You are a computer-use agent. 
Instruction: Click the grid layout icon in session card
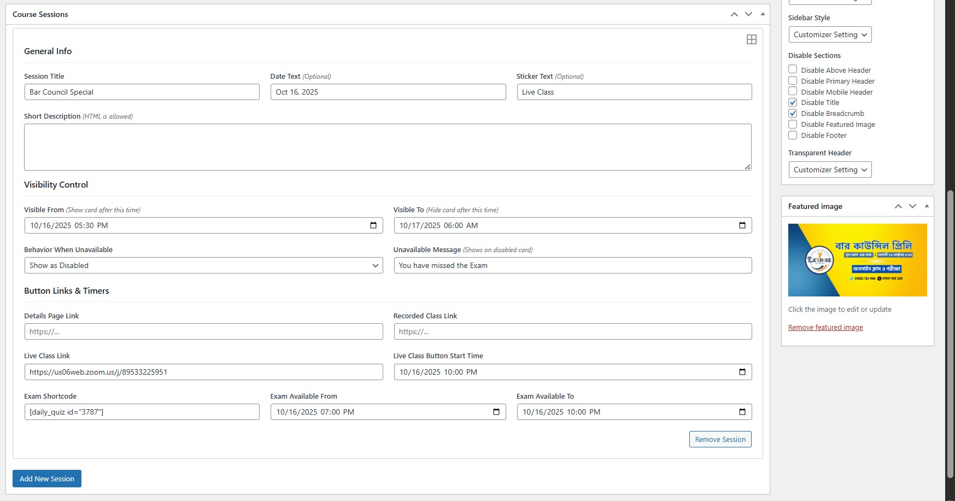coord(752,39)
